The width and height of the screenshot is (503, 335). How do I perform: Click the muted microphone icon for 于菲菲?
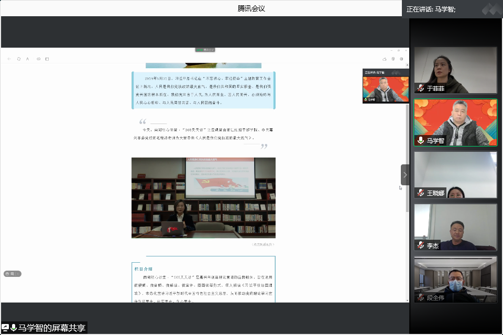pos(420,88)
